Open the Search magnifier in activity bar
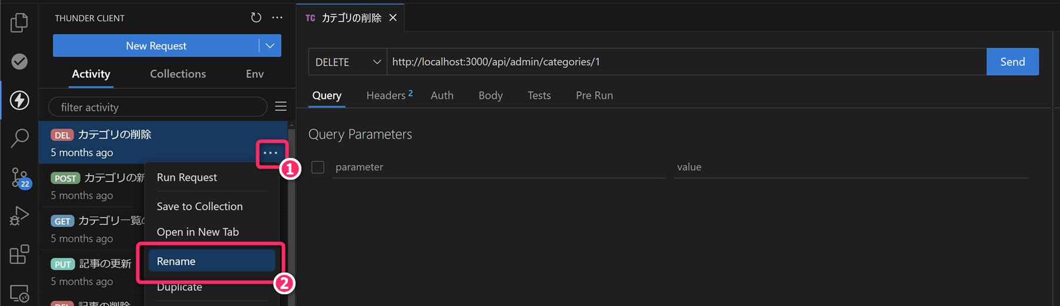Image resolution: width=1060 pixels, height=306 pixels. coord(19,139)
